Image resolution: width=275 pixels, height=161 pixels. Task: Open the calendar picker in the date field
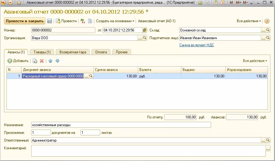click(145, 30)
